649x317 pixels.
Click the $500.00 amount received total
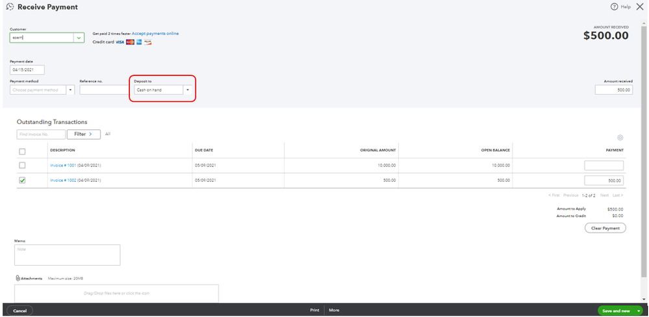click(606, 36)
